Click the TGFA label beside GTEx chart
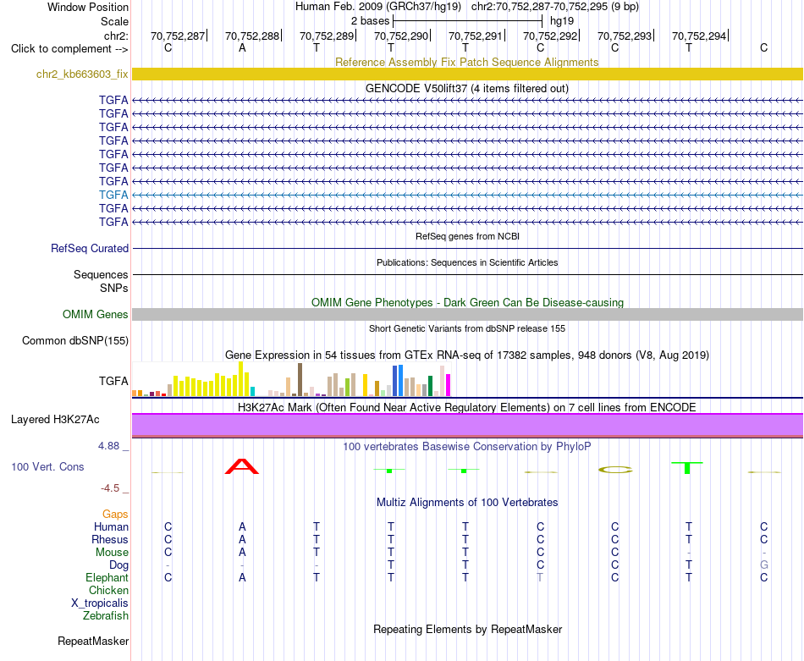This screenshot has width=804, height=661. click(113, 381)
